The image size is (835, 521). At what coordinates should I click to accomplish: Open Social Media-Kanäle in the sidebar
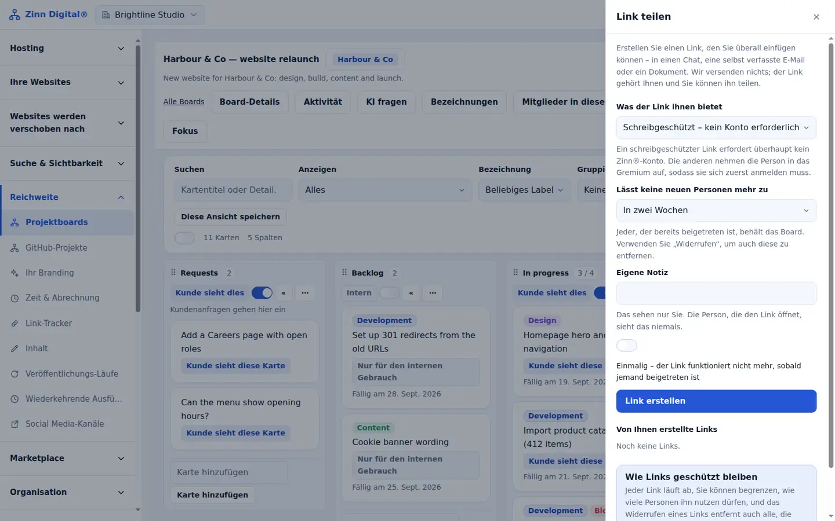[67, 424]
